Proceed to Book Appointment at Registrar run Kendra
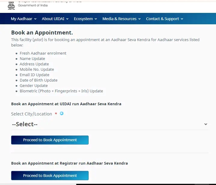 click(x=50, y=175)
